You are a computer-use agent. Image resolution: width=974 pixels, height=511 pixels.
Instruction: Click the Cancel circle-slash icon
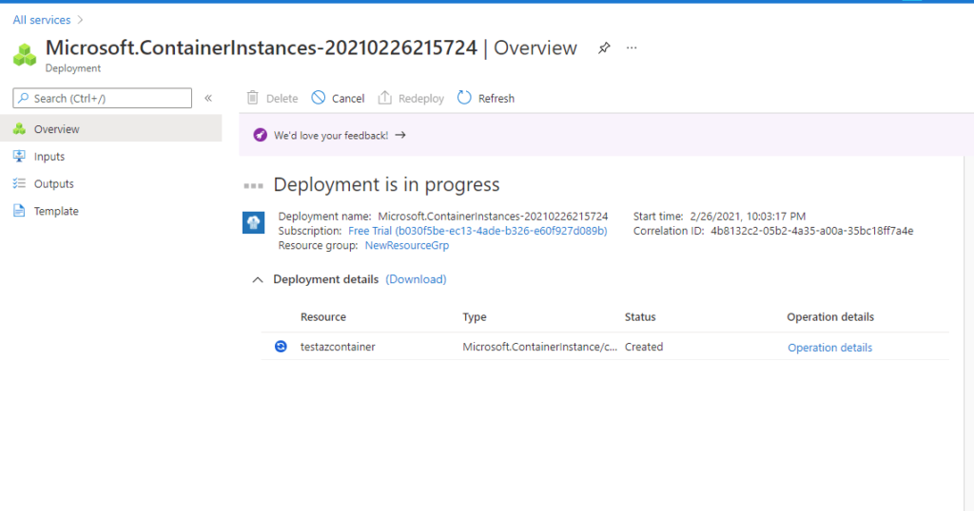[318, 98]
